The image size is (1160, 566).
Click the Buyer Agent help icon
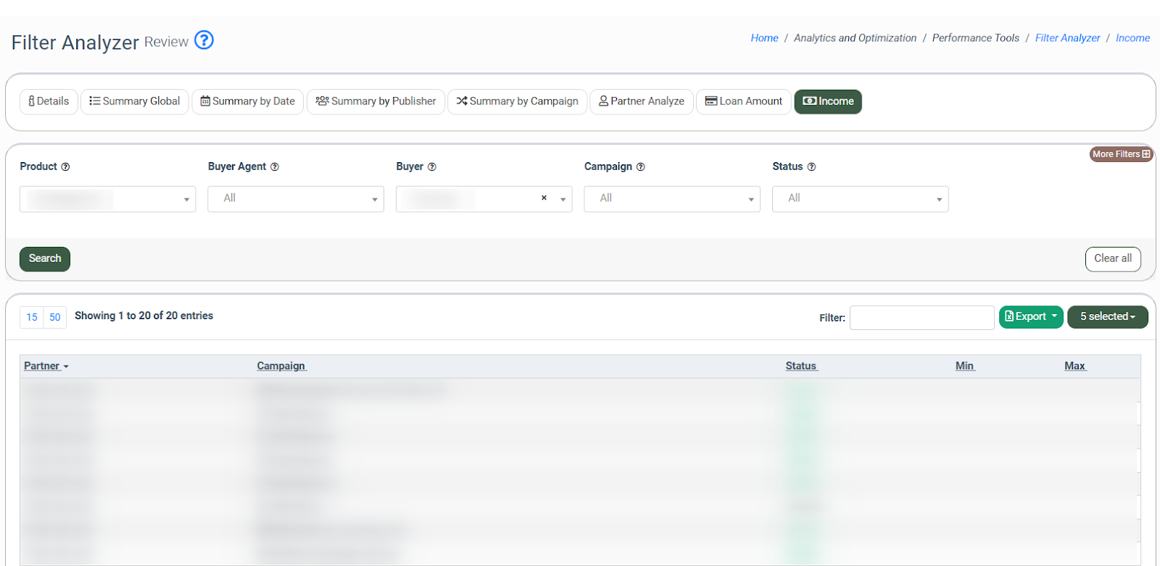275,167
